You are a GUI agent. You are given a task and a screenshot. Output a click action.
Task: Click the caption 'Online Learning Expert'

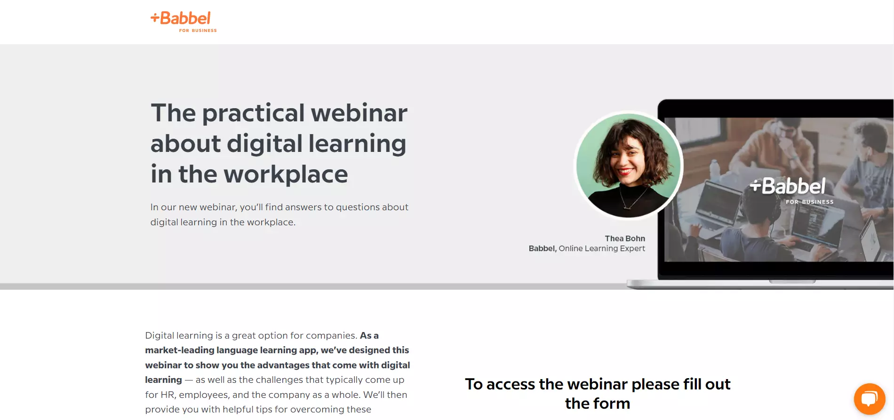pos(601,248)
